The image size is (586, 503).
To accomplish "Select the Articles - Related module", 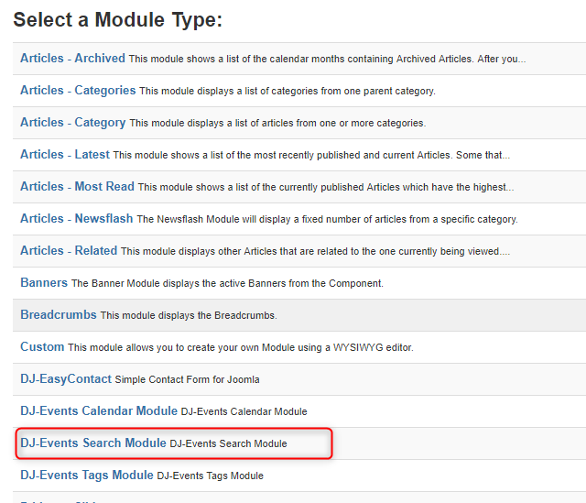I will pos(69,250).
